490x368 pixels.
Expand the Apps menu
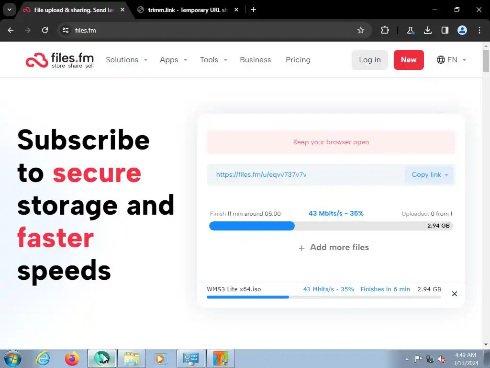pyautogui.click(x=173, y=60)
